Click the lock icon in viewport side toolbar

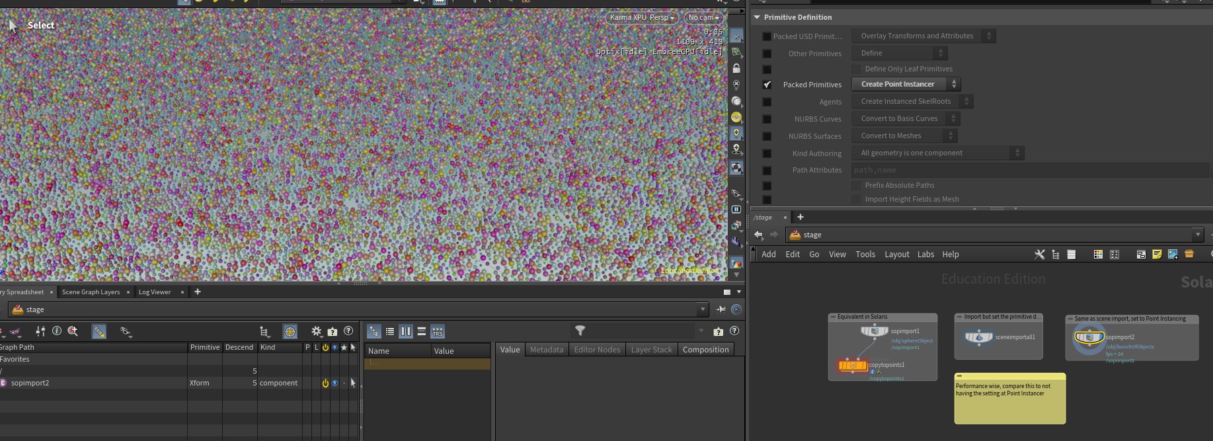coord(736,69)
